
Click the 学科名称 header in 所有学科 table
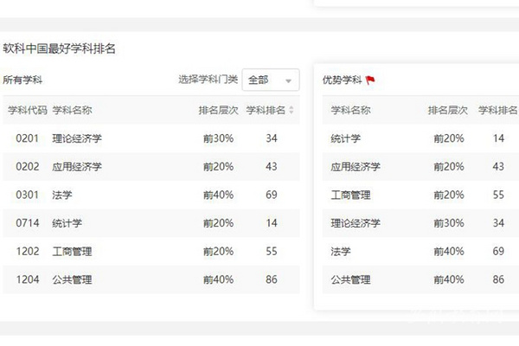(72, 110)
